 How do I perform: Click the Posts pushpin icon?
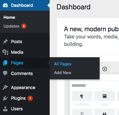pyautogui.click(x=5, y=42)
